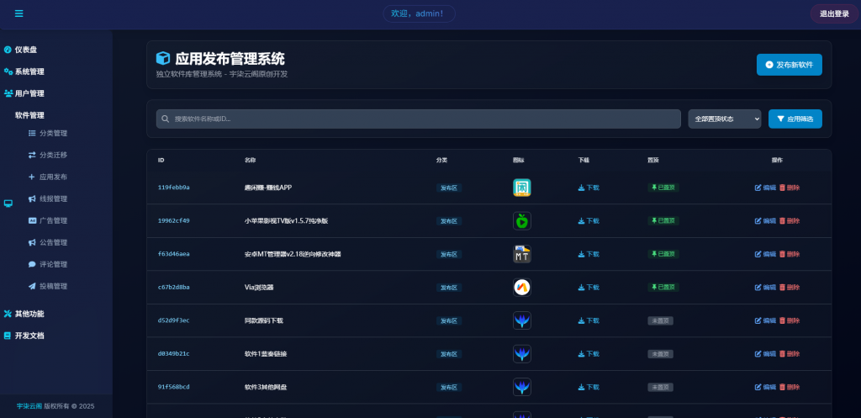Click the 宇柒云阁 footer link

(29, 406)
